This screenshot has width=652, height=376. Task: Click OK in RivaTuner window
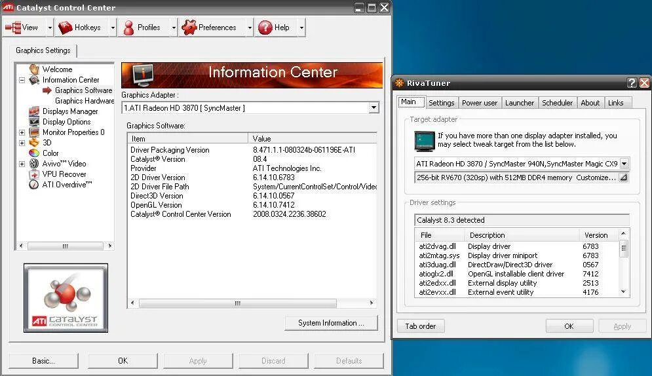tap(569, 326)
